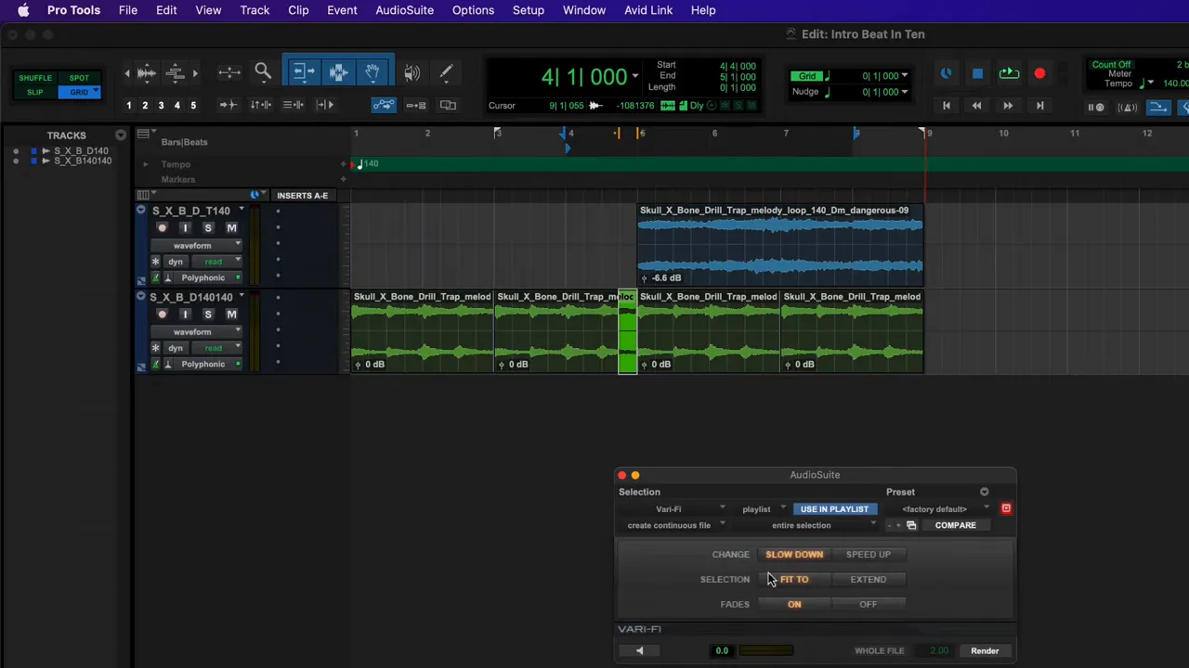The height and width of the screenshot is (668, 1189).
Task: Solo the S_X_B_D140140 track
Action: [x=208, y=314]
